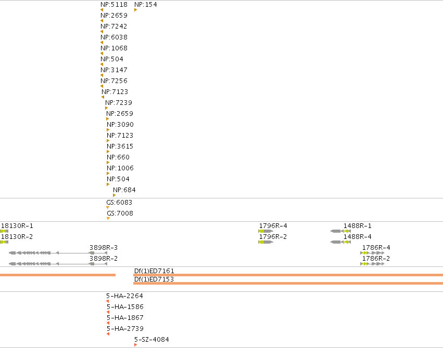
Task: Open the NP:684 insertion marker
Action: click(114, 195)
